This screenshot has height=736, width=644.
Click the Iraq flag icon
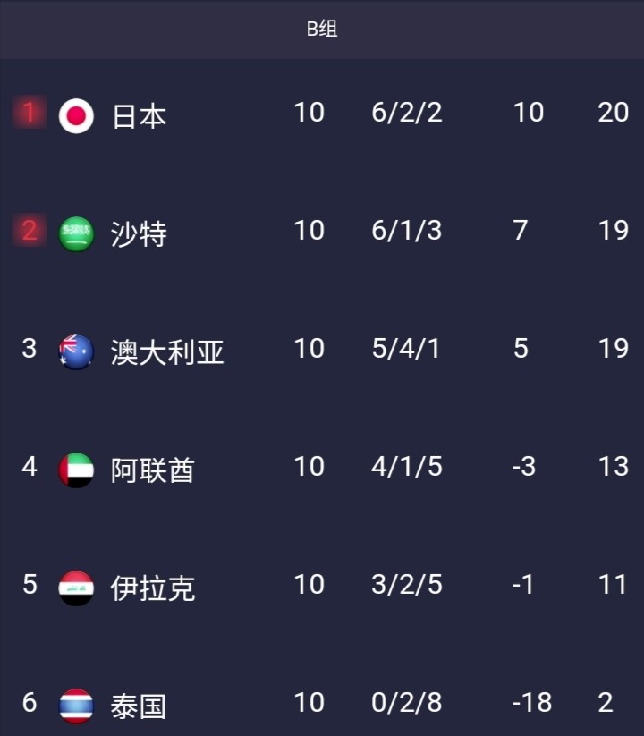pos(76,588)
